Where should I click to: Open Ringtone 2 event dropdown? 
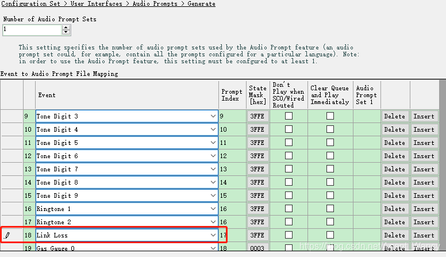pyautogui.click(x=213, y=222)
